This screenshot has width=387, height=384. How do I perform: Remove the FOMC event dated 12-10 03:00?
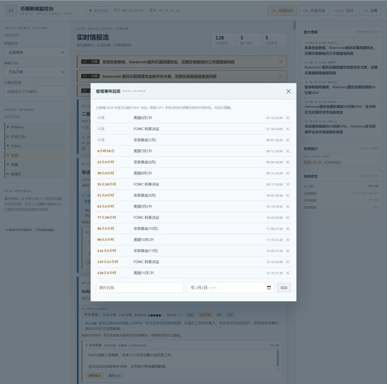click(288, 262)
